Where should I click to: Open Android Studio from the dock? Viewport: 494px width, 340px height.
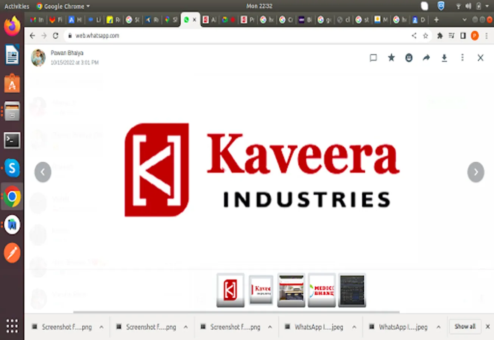coord(12,225)
